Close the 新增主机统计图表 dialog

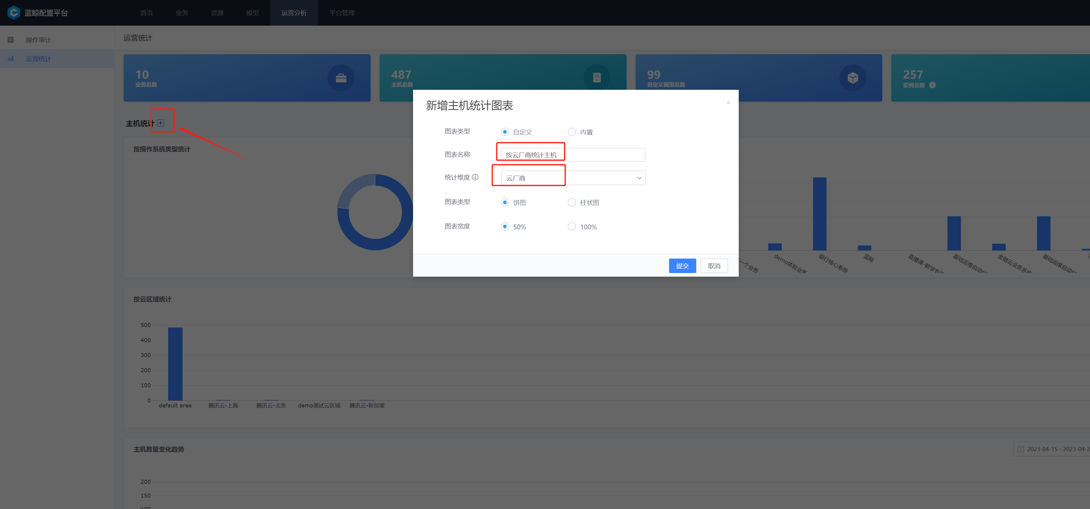coord(728,103)
